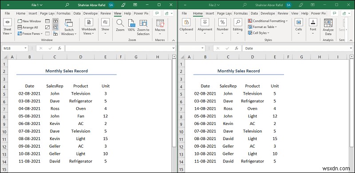Expand the formula bar in File 1
The width and height of the screenshot is (355, 173).
tap(174, 48)
